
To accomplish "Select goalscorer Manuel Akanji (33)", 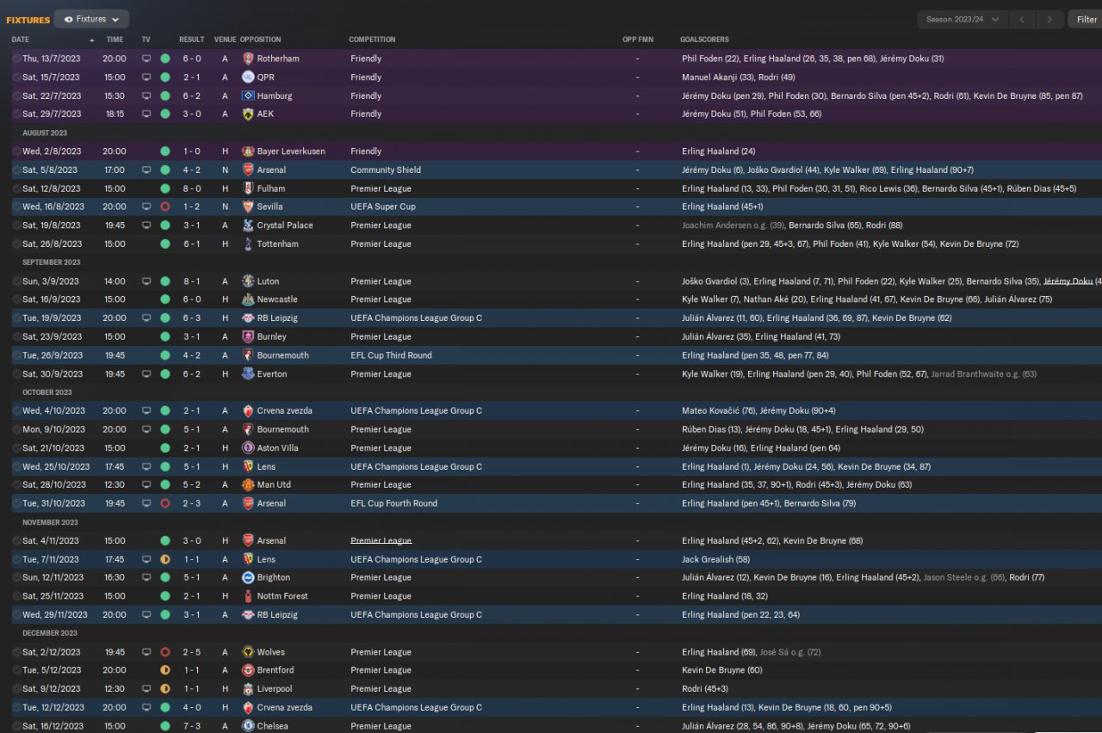I will (718, 77).
